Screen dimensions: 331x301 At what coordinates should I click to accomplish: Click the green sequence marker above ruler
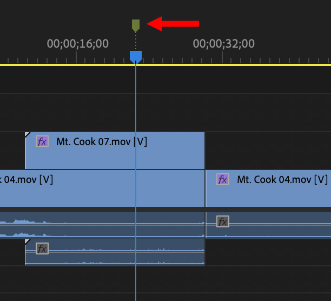click(x=136, y=25)
